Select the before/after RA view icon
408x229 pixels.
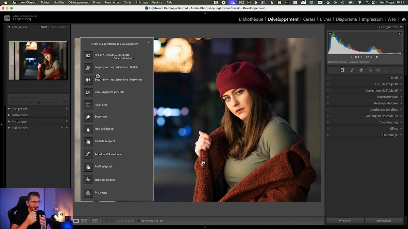pos(84,221)
